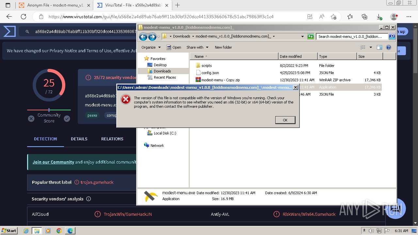Switch to VirusTotal browser tab
This screenshot has width=418, height=235.
[133, 5]
